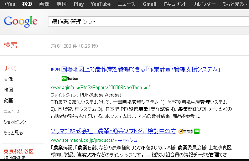Click the green Norton OK badge under first result
249x161 pixels.
click(x=70, y=78)
